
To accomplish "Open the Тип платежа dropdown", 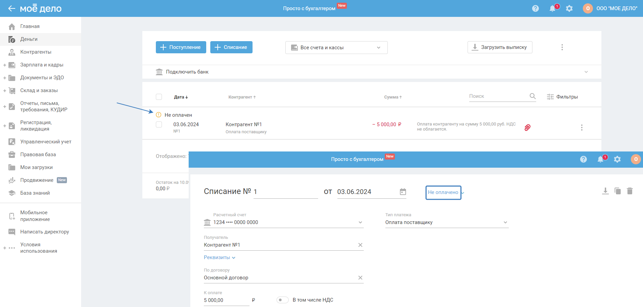I will pyautogui.click(x=447, y=222).
